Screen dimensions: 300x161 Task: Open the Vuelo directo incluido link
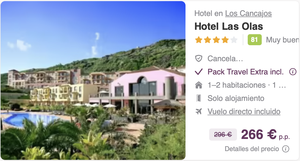point(244,112)
